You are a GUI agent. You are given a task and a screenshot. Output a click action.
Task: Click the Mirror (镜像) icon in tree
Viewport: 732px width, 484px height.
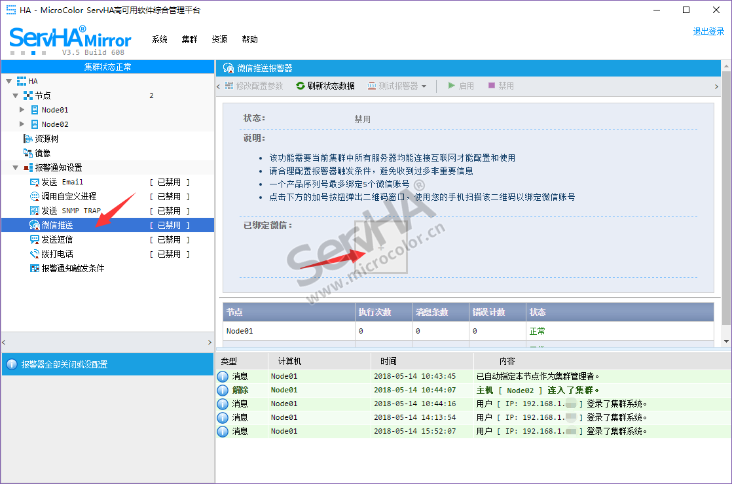(28, 153)
